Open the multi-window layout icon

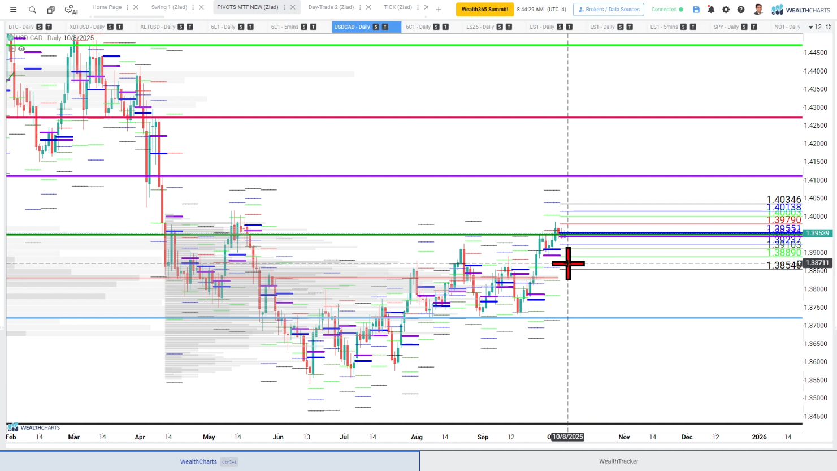[51, 10]
